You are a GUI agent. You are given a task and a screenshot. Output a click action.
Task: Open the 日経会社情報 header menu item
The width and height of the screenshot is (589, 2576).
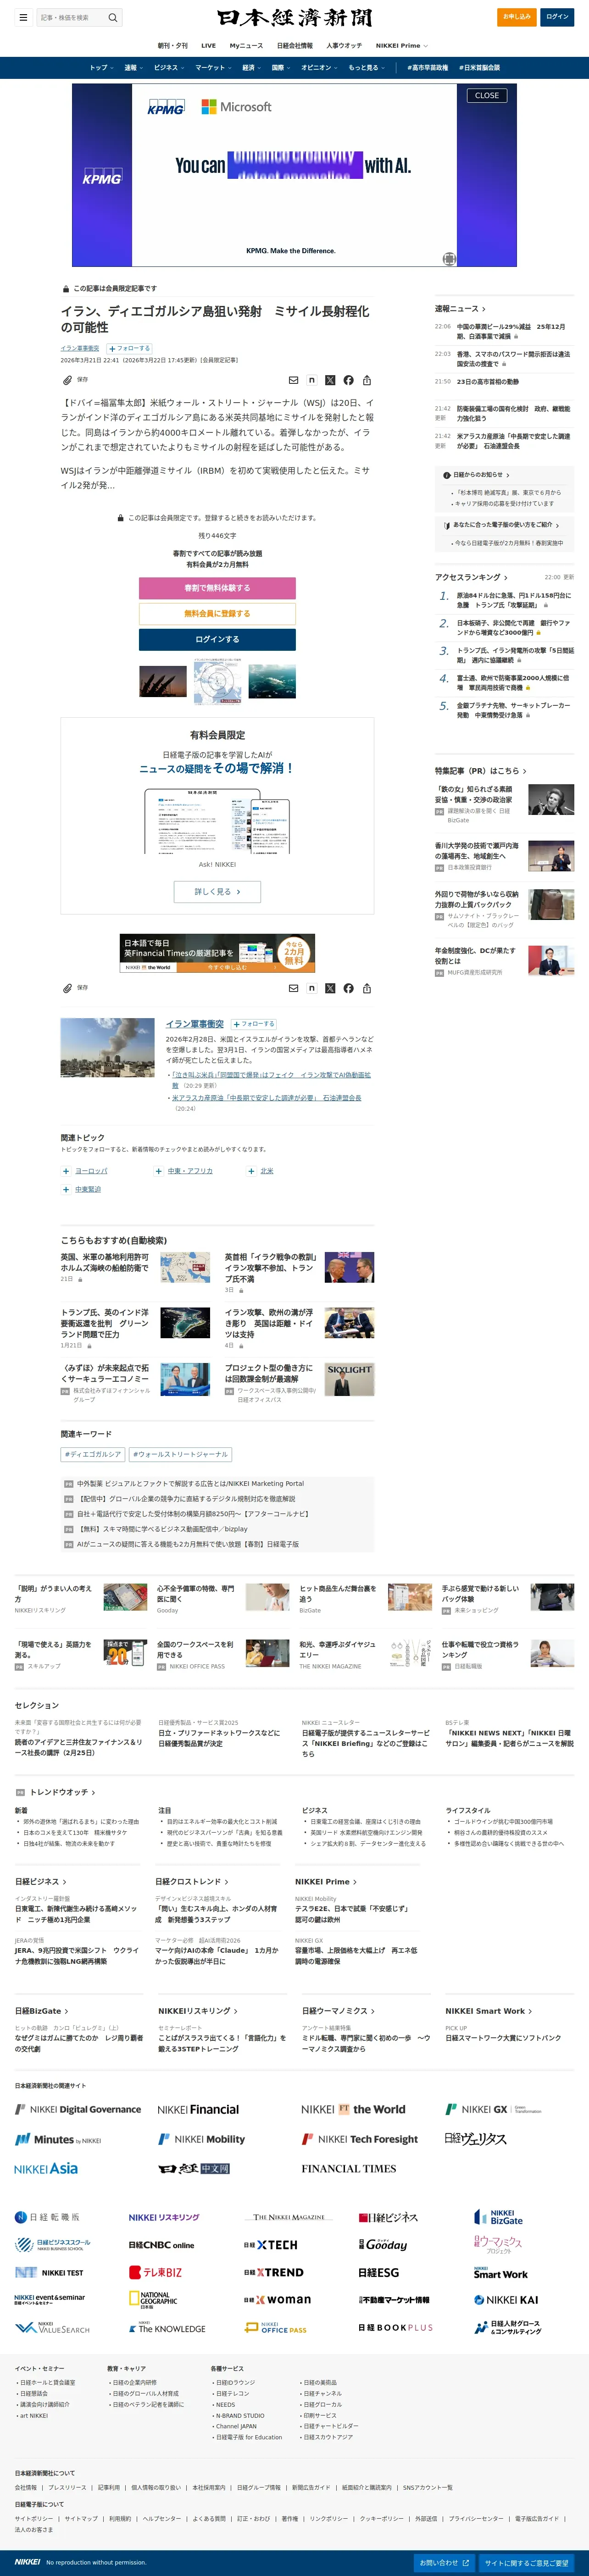294,46
